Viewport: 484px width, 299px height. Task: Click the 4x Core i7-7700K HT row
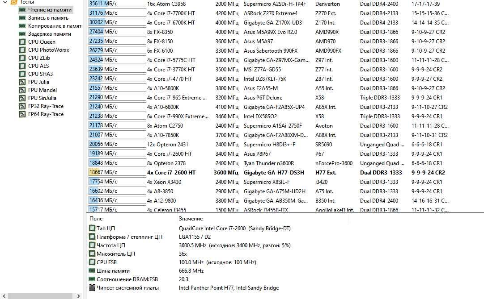pyautogui.click(x=268, y=13)
